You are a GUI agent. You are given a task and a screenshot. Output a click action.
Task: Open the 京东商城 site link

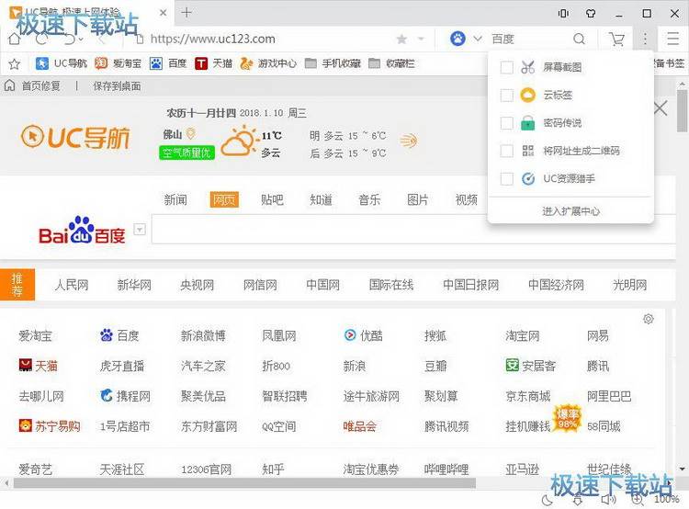[x=527, y=396]
